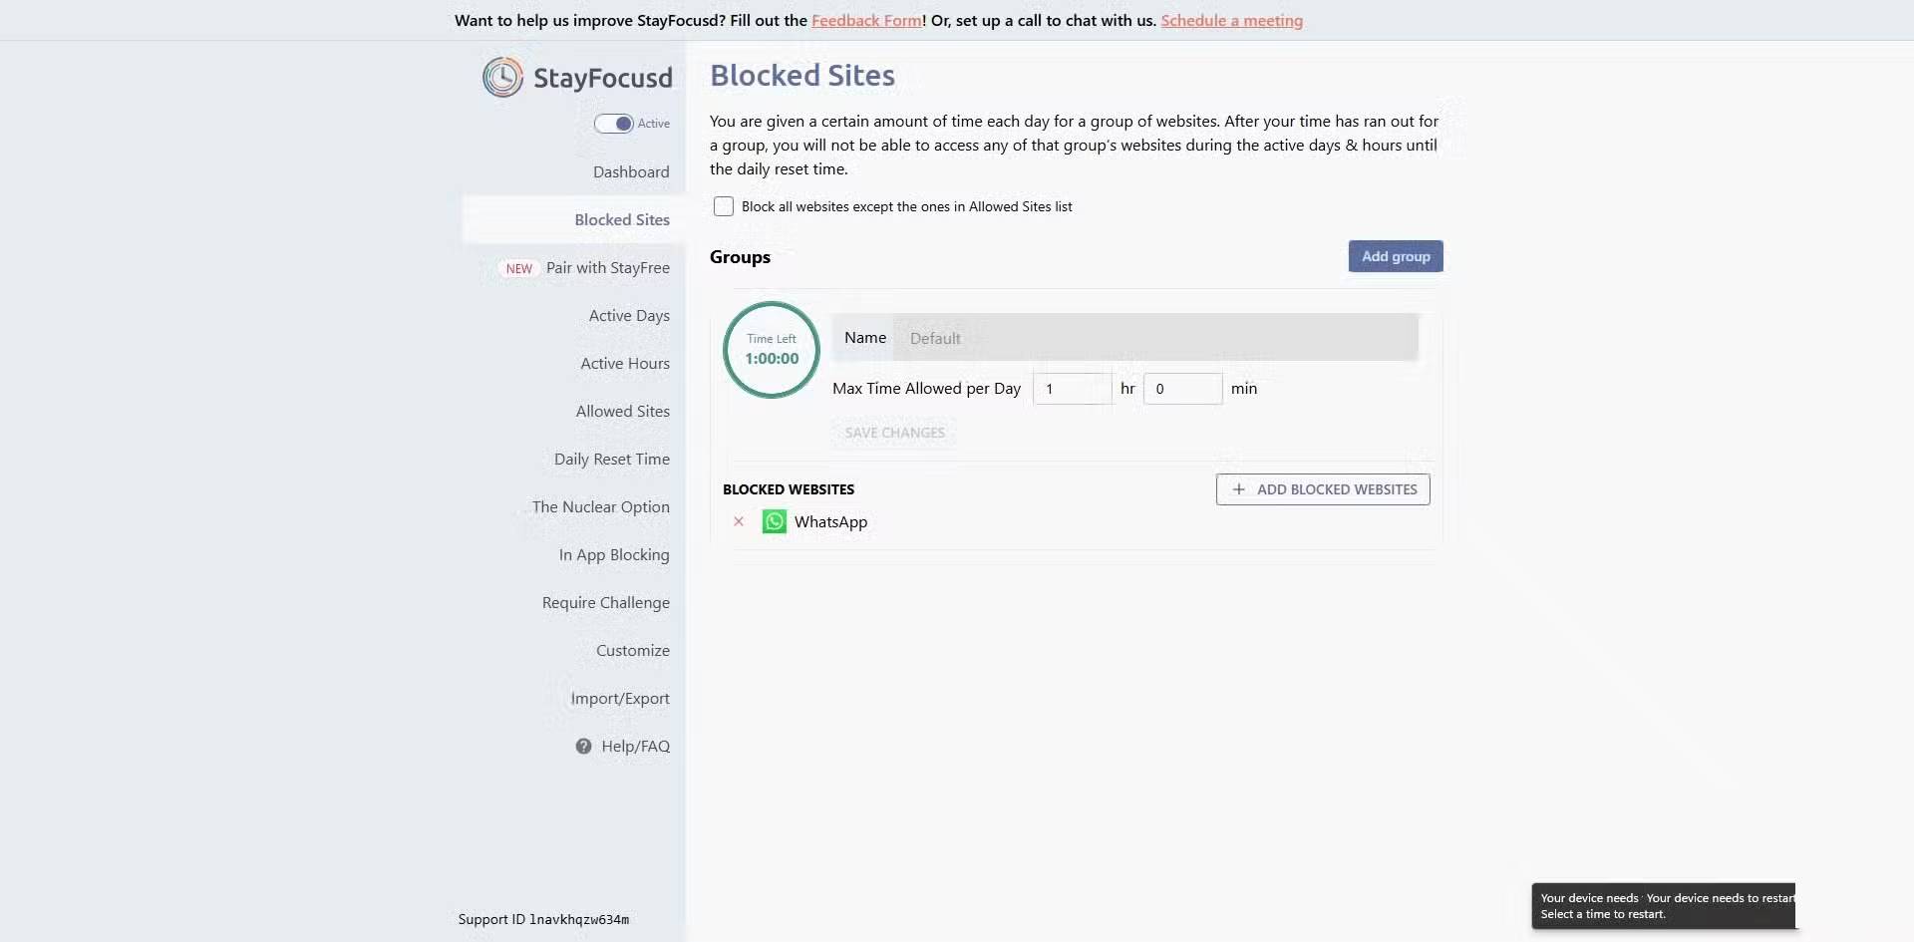Open Help/FAQ via the question mark icon
This screenshot has height=942, width=1914.
[x=583, y=746]
